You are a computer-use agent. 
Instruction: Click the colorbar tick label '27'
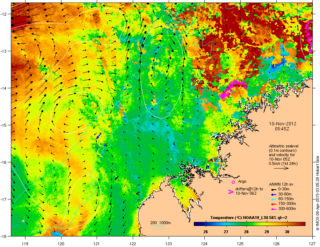coord(226,232)
